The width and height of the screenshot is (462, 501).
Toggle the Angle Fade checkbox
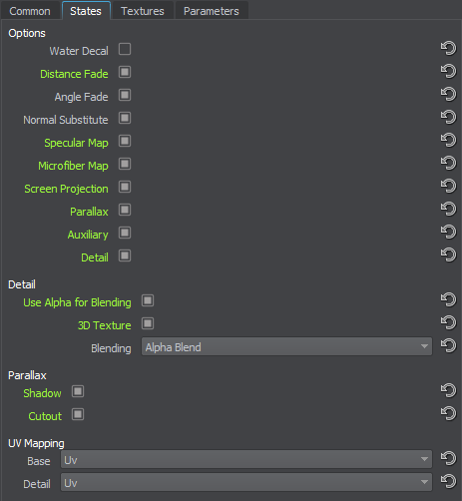click(x=125, y=95)
